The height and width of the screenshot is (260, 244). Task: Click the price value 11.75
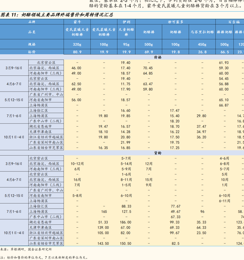(x=125, y=84)
